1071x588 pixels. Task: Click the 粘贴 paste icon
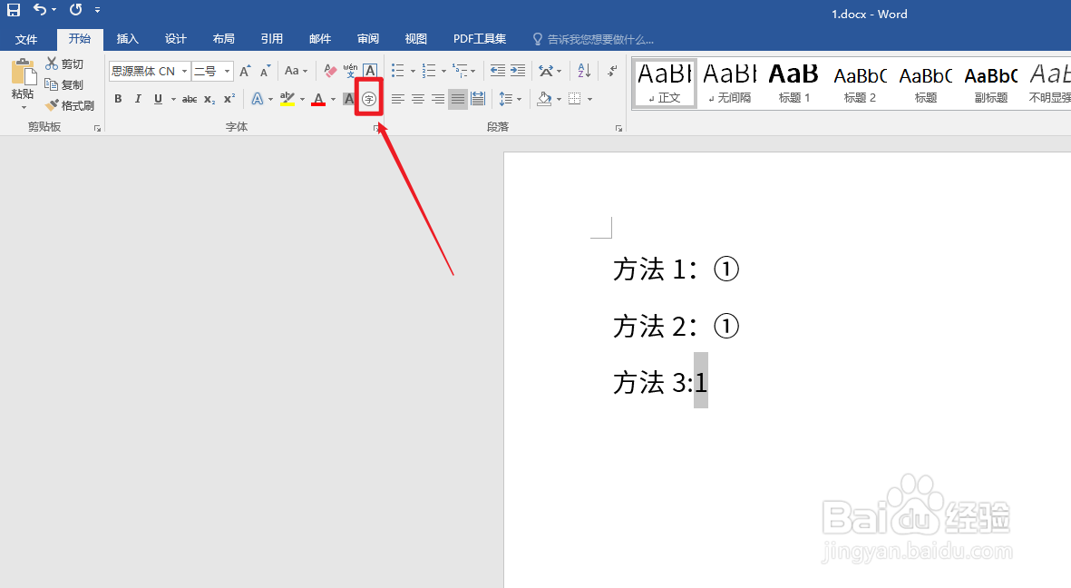click(x=24, y=72)
